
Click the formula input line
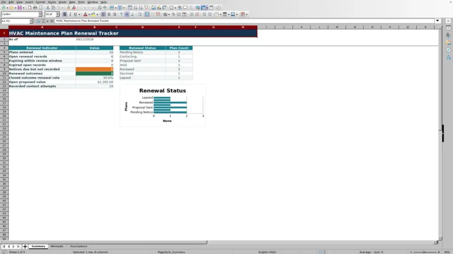click(x=244, y=21)
